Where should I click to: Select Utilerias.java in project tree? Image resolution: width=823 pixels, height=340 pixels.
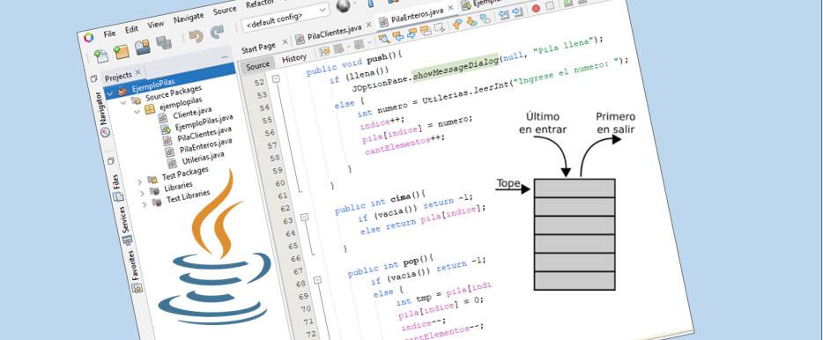pyautogui.click(x=204, y=159)
